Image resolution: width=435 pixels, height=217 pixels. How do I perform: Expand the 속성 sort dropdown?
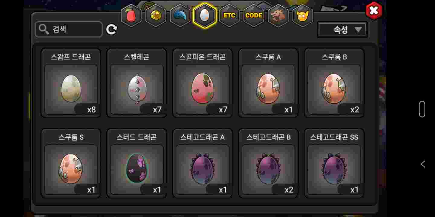point(342,30)
